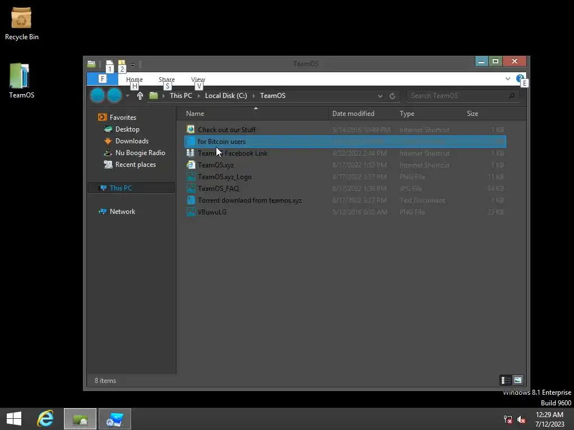Open the recent locations dropdown arrow
The image size is (574, 430).
(127, 96)
